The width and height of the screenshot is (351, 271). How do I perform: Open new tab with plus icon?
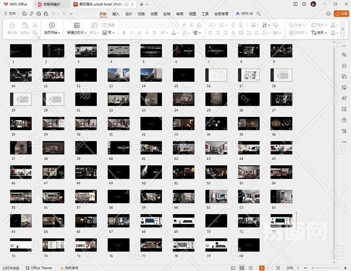click(x=142, y=4)
